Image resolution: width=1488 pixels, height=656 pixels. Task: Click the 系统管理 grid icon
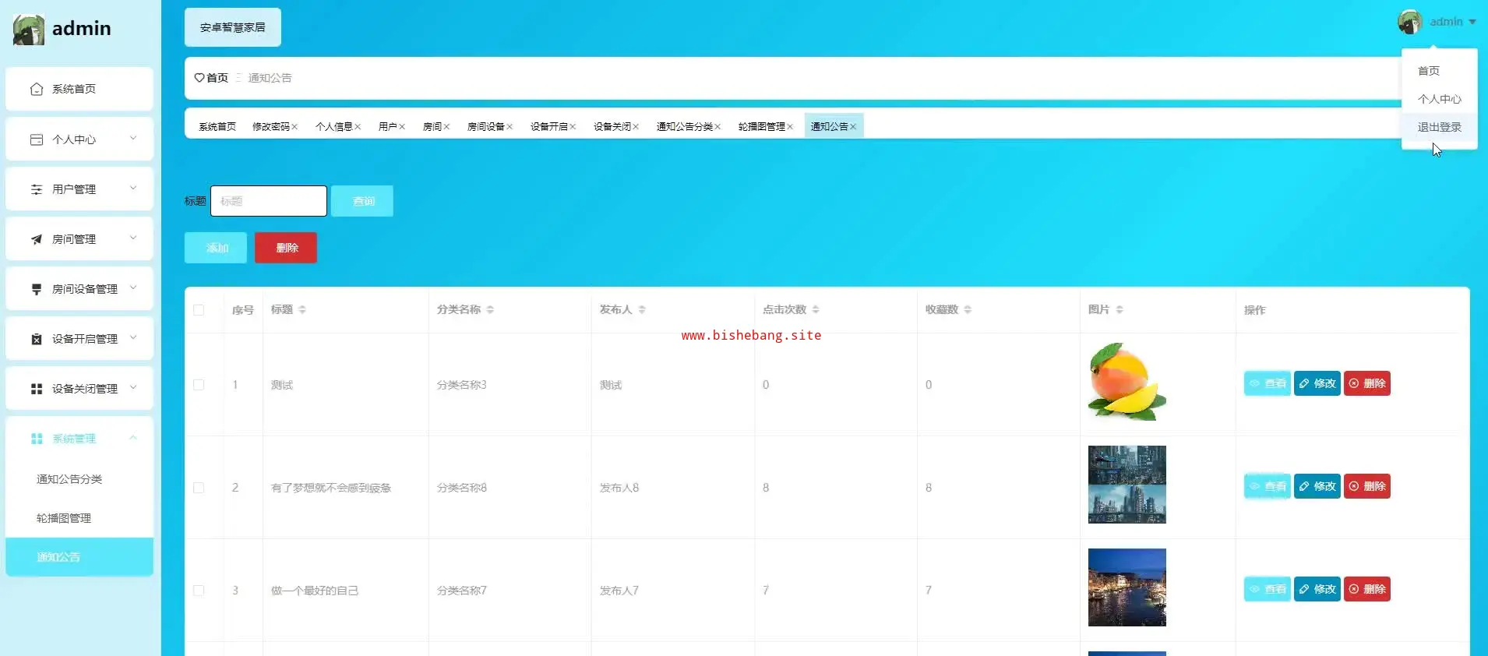click(x=37, y=439)
